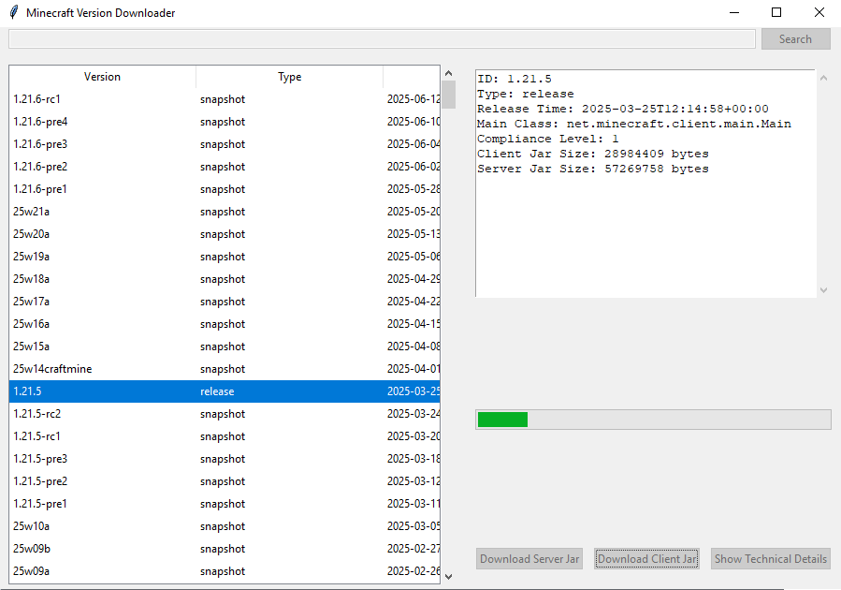The height and width of the screenshot is (590, 841).
Task: Select 25w14craftmine row
Action: tap(225, 369)
